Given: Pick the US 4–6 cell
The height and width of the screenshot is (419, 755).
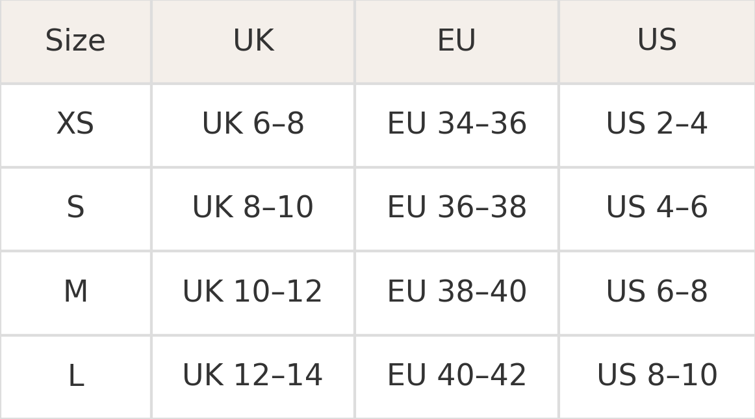Looking at the screenshot, I should tap(657, 208).
